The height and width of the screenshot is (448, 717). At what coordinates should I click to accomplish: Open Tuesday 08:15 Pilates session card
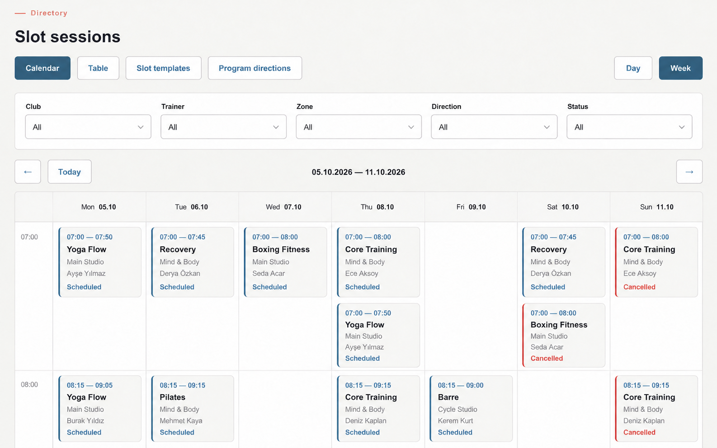pos(193,408)
